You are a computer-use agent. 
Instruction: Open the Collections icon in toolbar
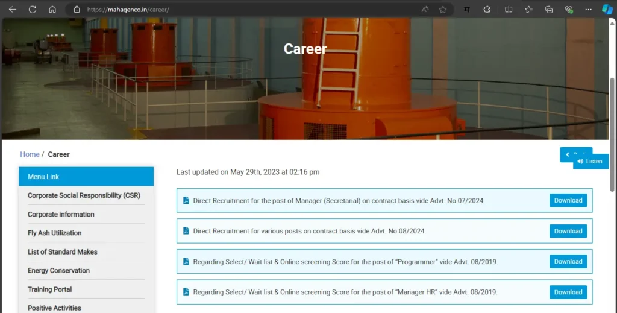coord(548,10)
